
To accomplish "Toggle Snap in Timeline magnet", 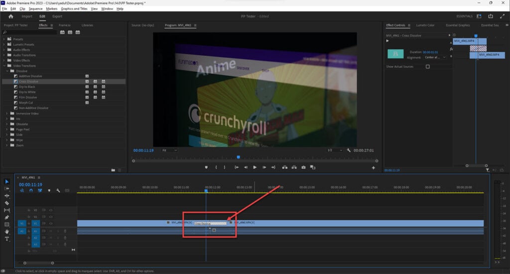I will (x=31, y=191).
